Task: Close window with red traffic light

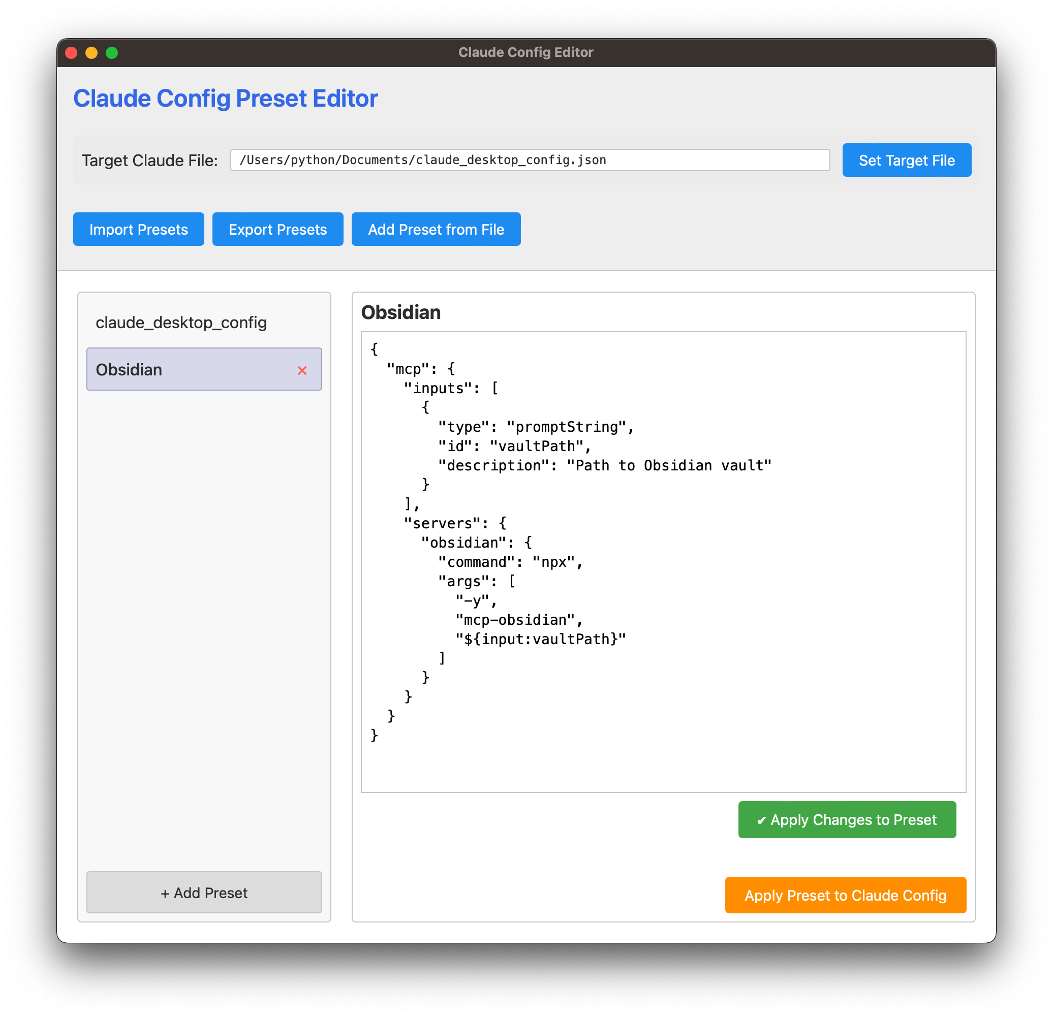Action: point(71,53)
